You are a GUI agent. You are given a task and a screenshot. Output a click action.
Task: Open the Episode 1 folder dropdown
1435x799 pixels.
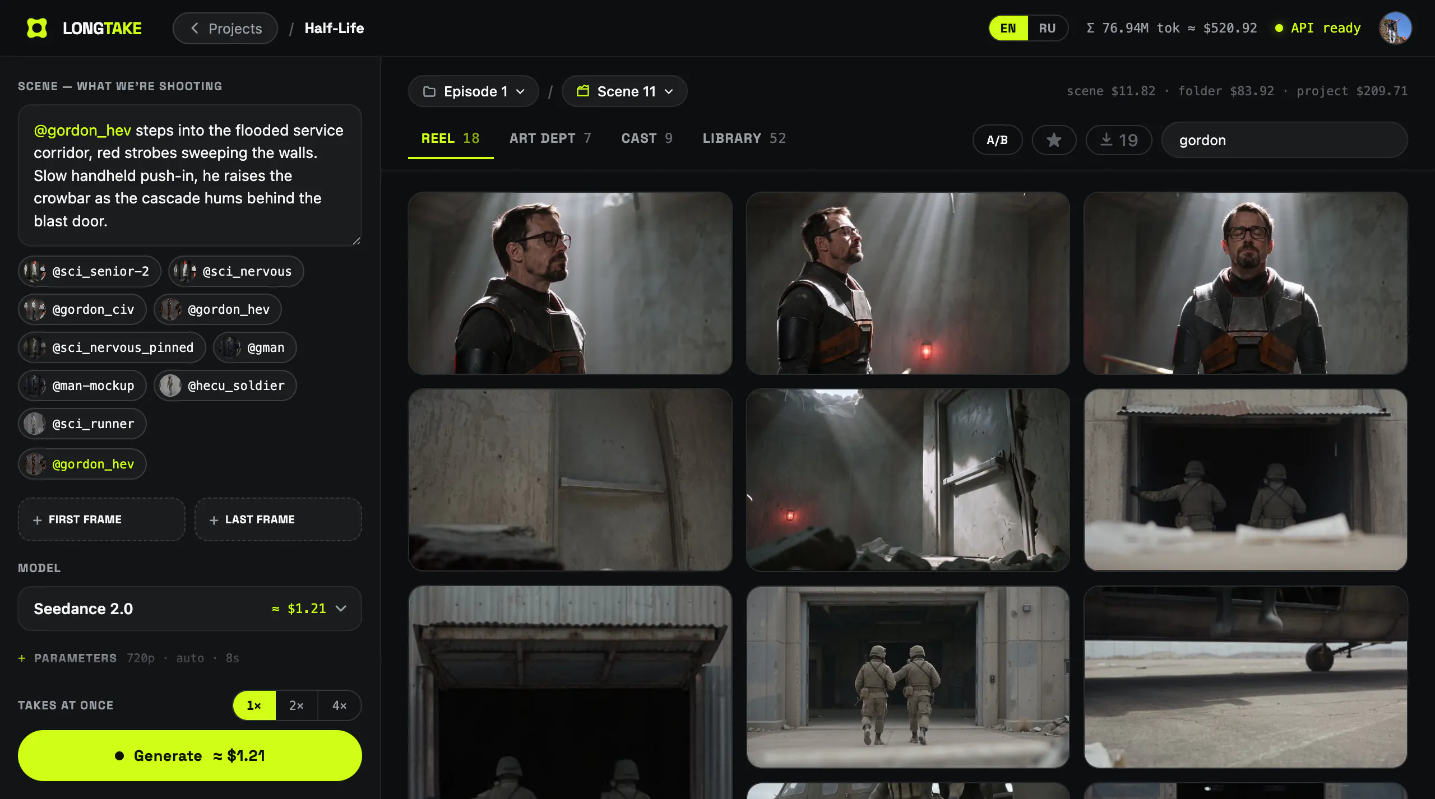pos(474,91)
